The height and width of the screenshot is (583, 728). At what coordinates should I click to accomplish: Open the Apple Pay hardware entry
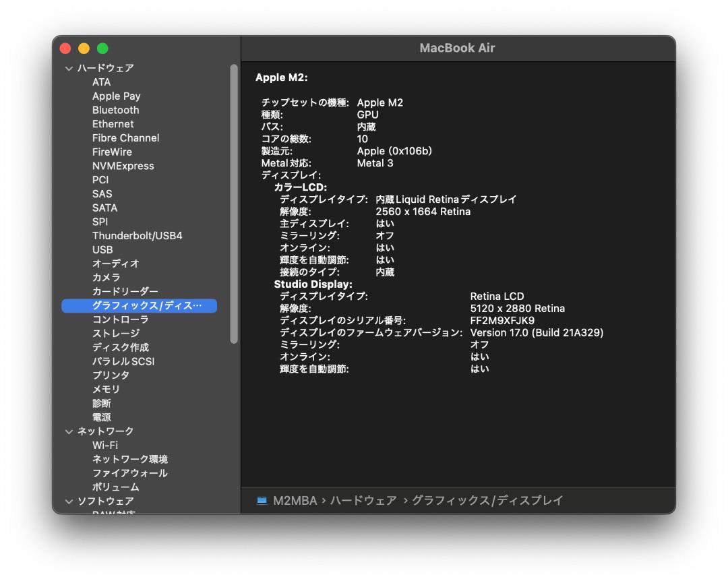[116, 96]
